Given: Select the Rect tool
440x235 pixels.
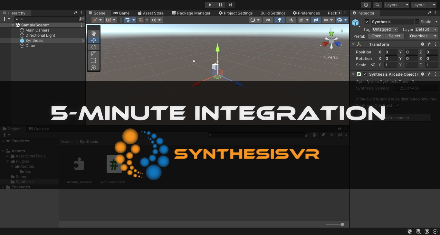Looking at the screenshot, I should tap(94, 61).
